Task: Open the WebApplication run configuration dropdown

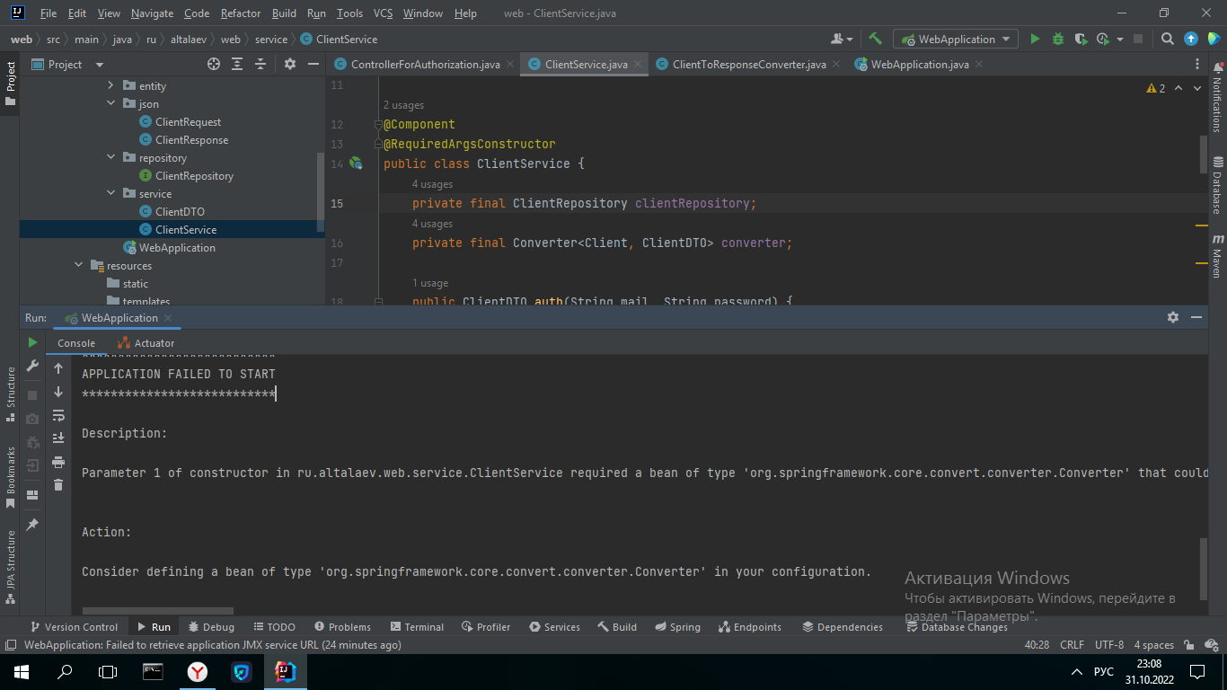Action: click(956, 39)
